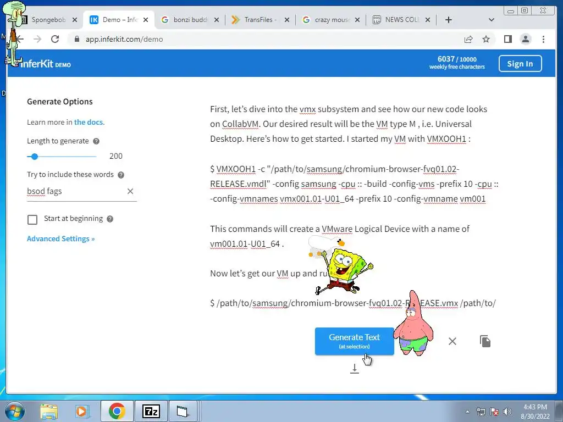Open the browser side panel

pos(507,39)
